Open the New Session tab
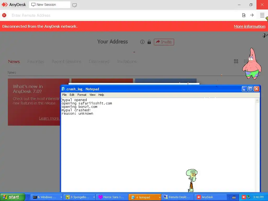The width and height of the screenshot is (268, 201). click(x=49, y=5)
